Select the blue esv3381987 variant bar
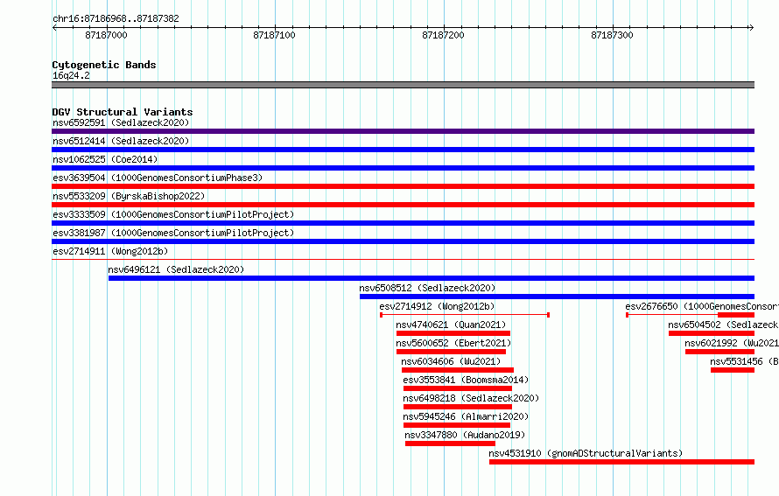Screen dimensions: 779x496 [x=403, y=241]
